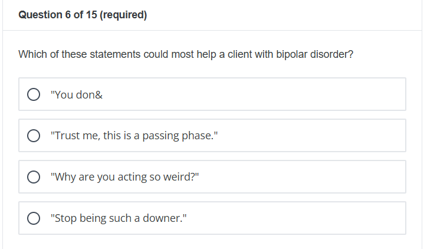Click the "Trust me, this is a passing phase." text
Image resolution: width=427 pixels, height=249 pixels.
(x=134, y=136)
